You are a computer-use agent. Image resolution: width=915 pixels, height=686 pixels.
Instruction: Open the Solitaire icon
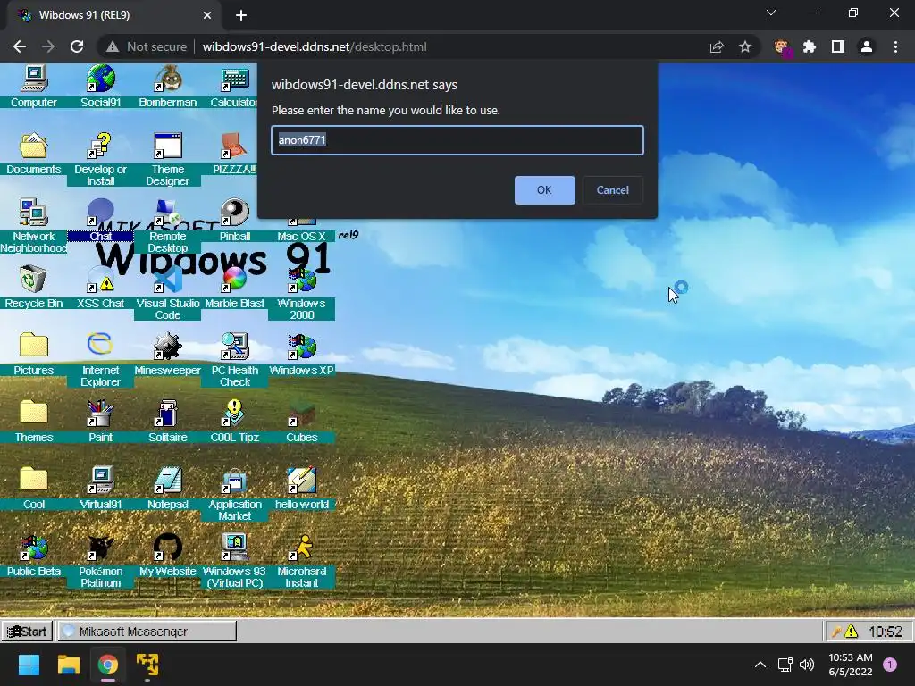pyautogui.click(x=167, y=413)
